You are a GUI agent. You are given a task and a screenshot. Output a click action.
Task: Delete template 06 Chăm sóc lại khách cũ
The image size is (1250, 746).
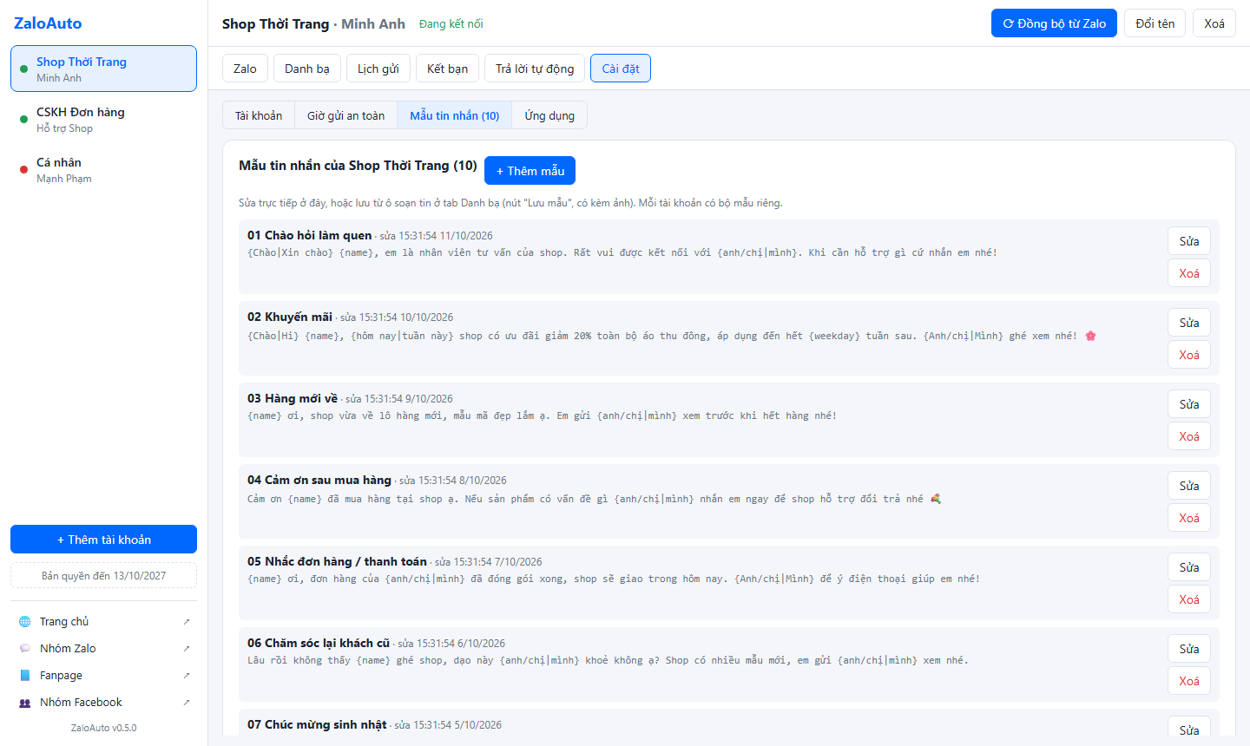click(1189, 681)
